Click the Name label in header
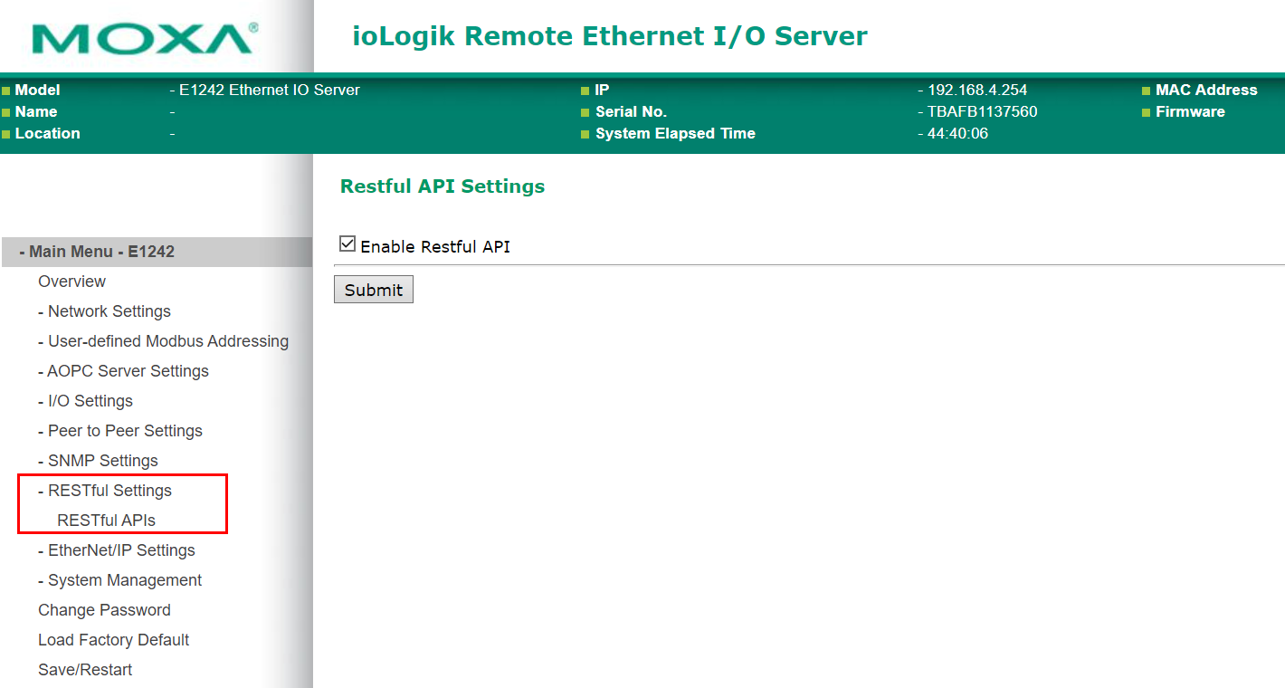 (35, 112)
